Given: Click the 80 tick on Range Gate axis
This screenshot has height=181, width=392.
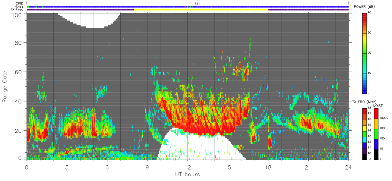Looking at the screenshot, I should 18,42.
